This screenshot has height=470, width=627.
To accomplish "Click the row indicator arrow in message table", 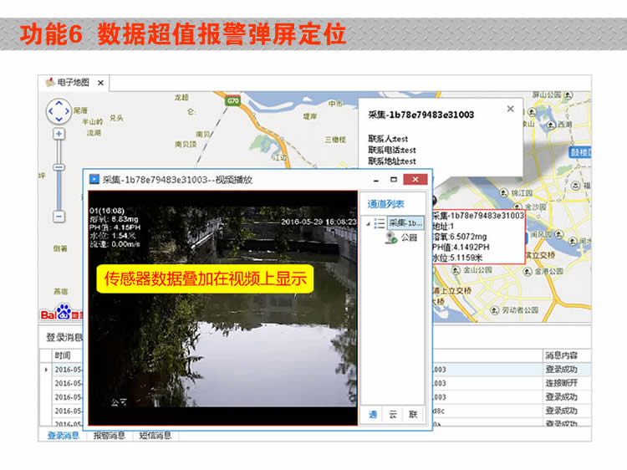I will tap(46, 370).
